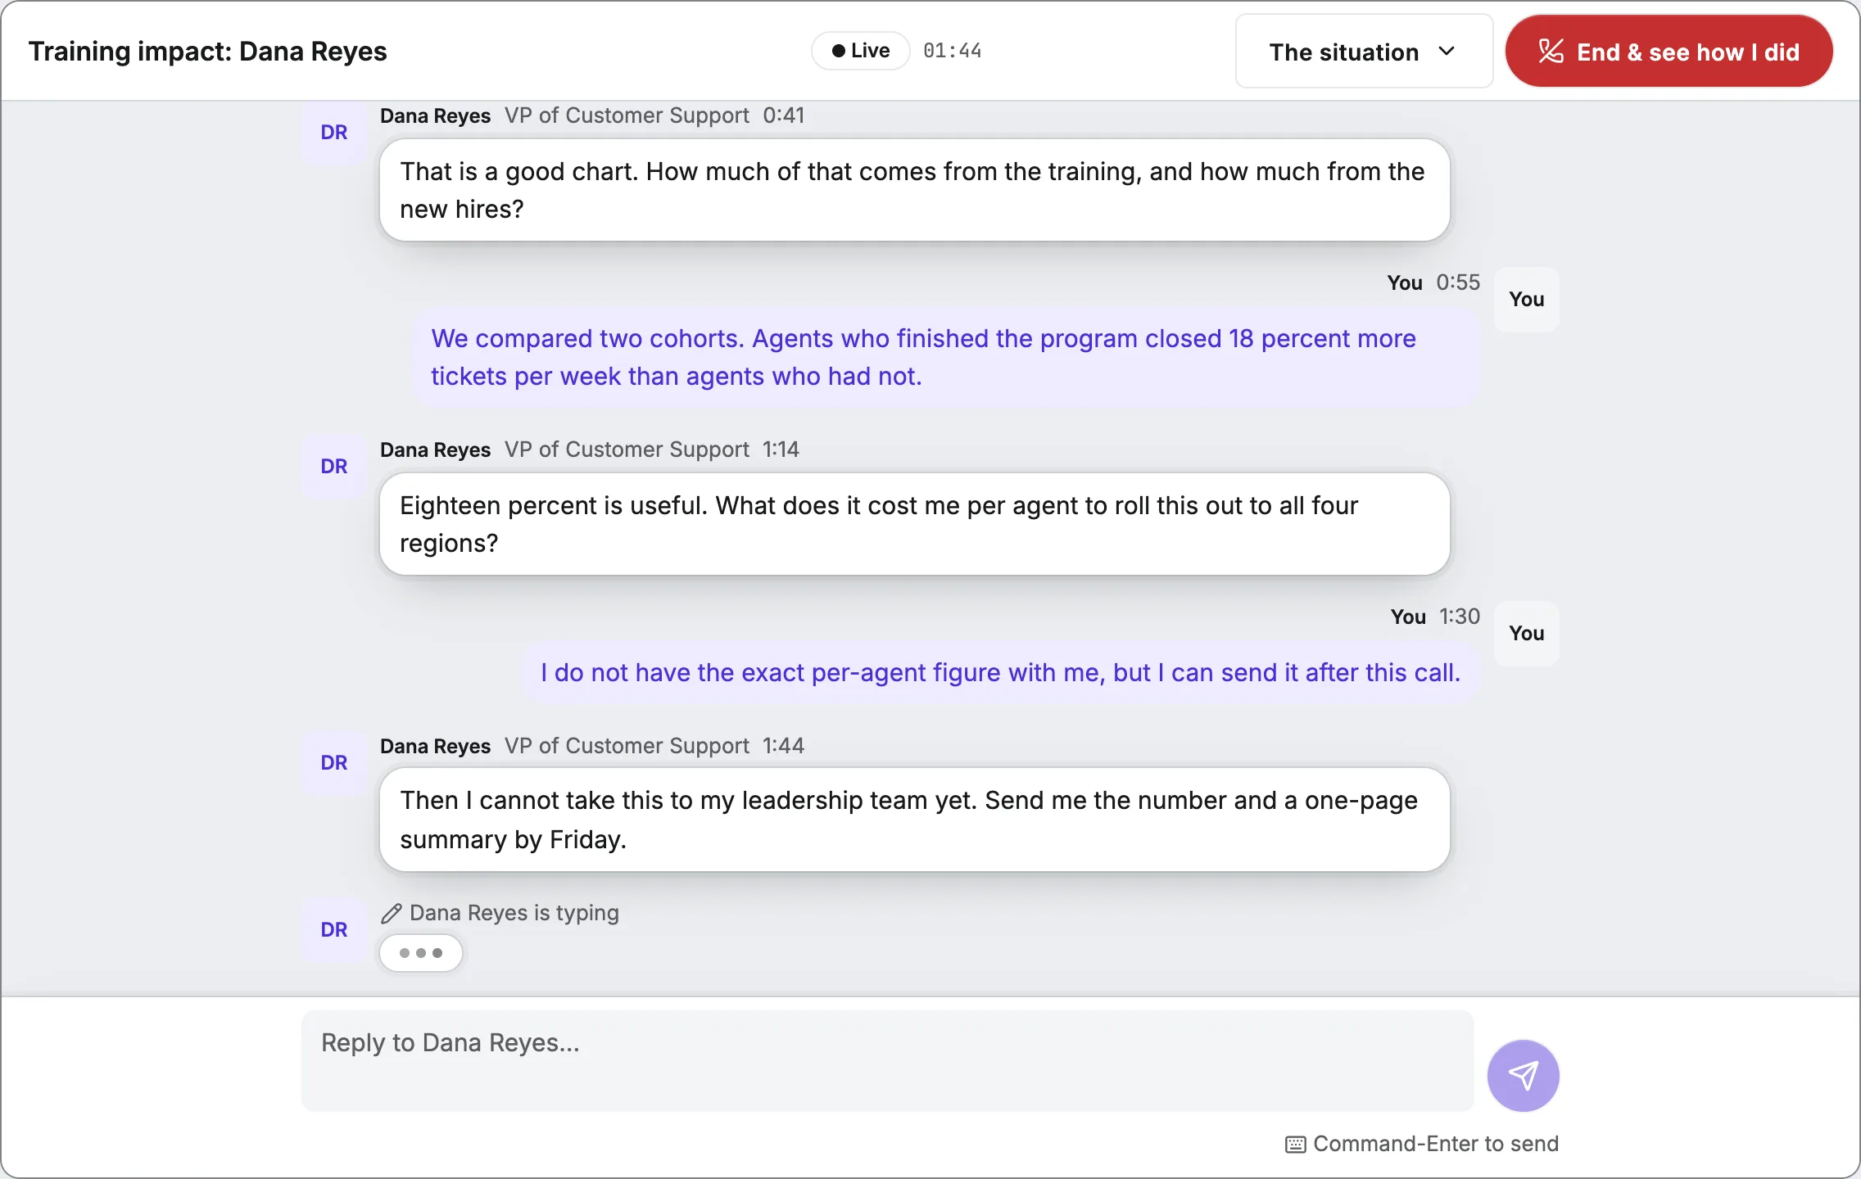The height and width of the screenshot is (1179, 1861).
Task: Click 'Dana Reyes' name above 0:41 message
Action: coord(435,116)
